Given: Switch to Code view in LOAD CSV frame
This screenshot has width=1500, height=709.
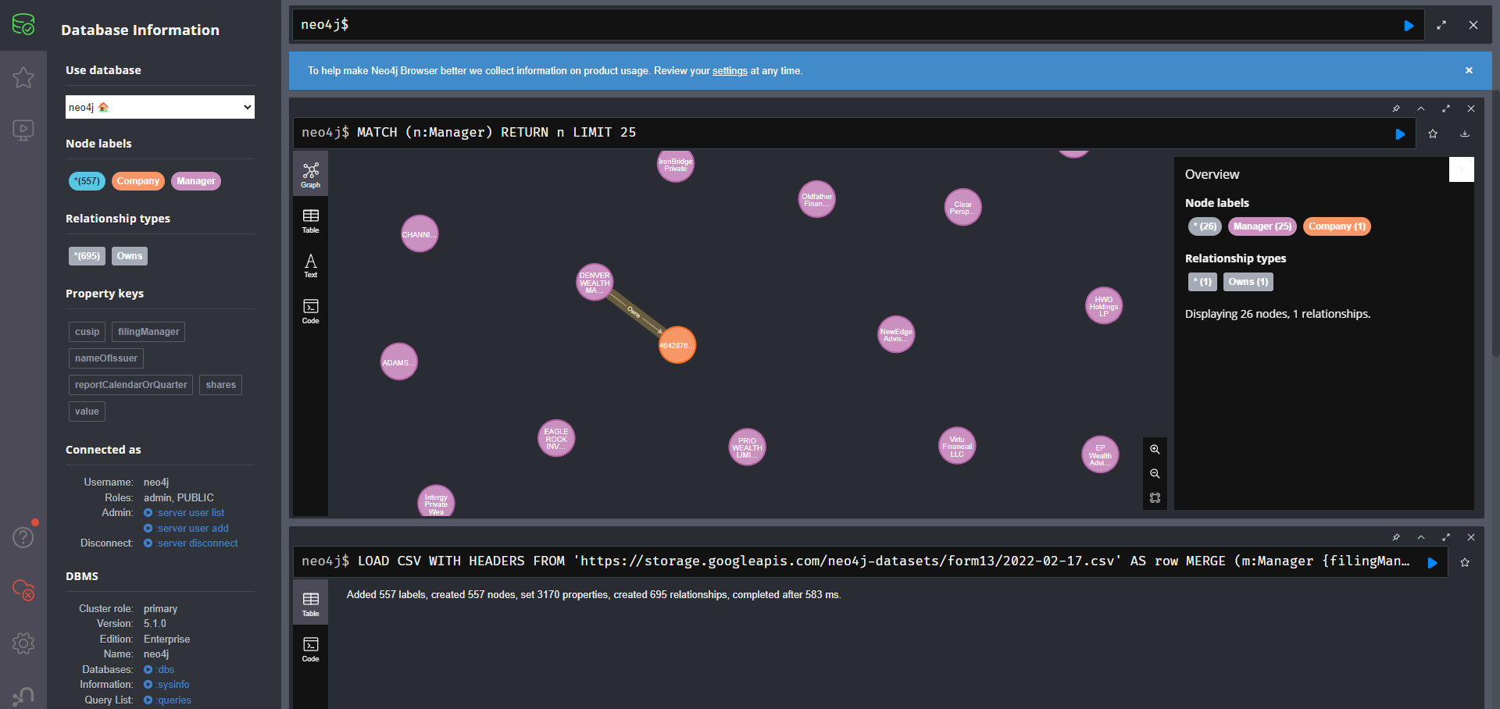Looking at the screenshot, I should point(311,650).
